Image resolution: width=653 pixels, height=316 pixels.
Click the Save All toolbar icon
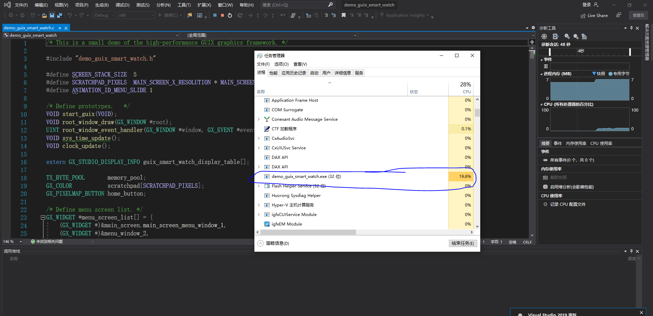click(60, 15)
